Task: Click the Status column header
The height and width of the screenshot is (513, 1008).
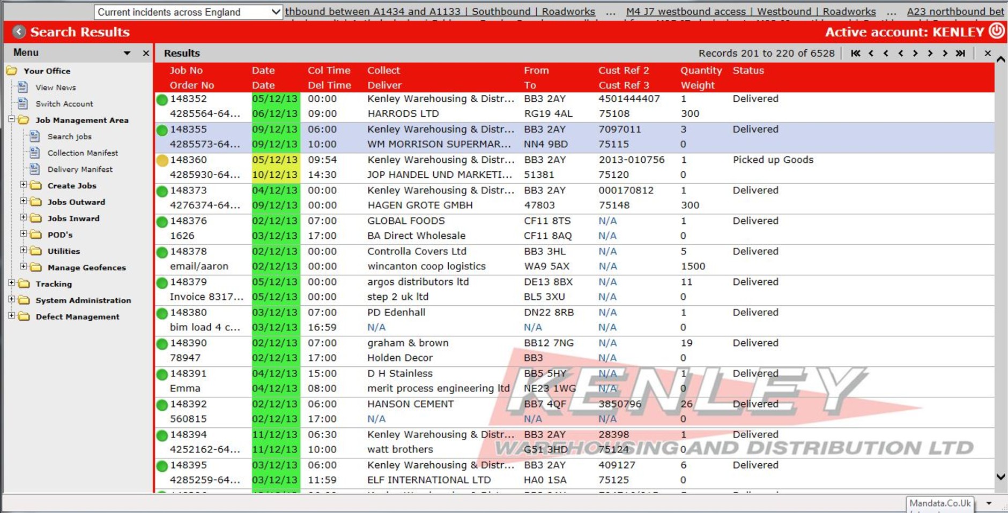Action: tap(748, 70)
